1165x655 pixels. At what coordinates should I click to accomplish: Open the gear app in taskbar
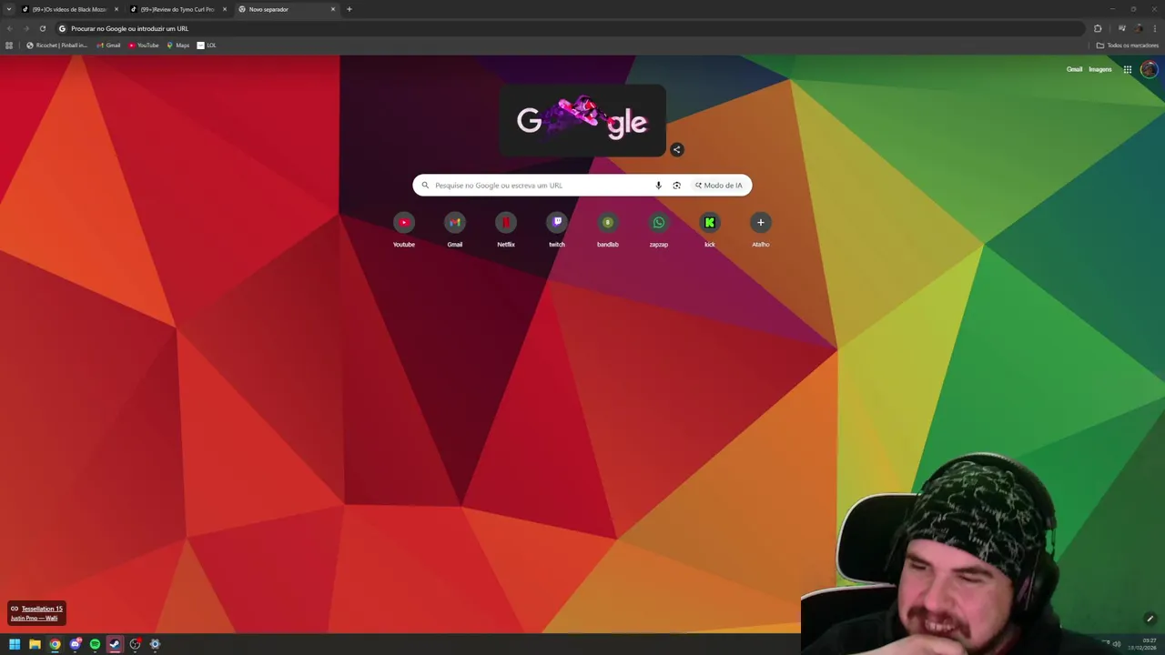point(155,644)
